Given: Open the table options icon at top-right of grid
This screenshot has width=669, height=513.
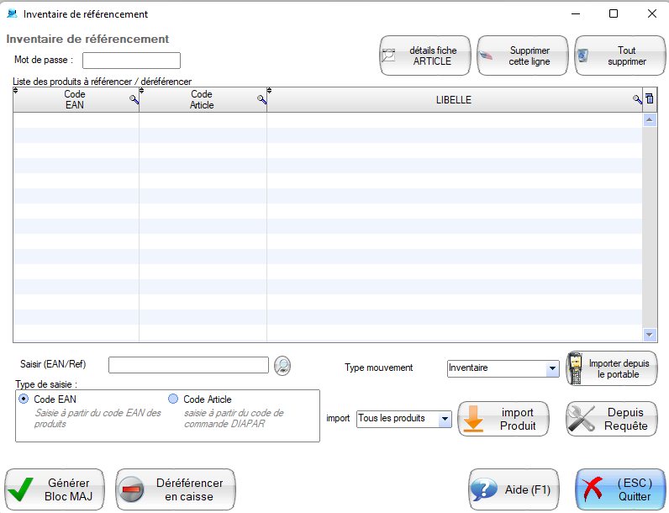Looking at the screenshot, I should coord(649,99).
